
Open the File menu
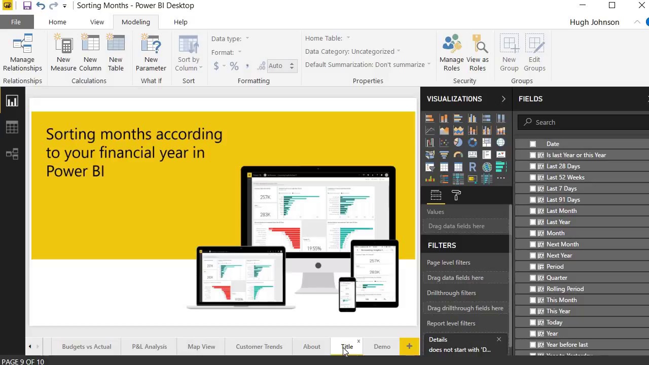pos(16,22)
